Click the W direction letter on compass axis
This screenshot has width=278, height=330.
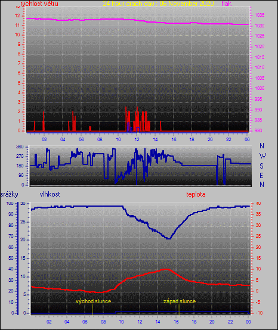click(x=262, y=156)
